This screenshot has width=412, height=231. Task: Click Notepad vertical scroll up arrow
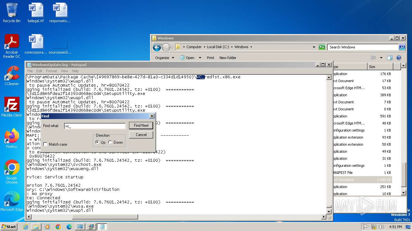[329, 77]
